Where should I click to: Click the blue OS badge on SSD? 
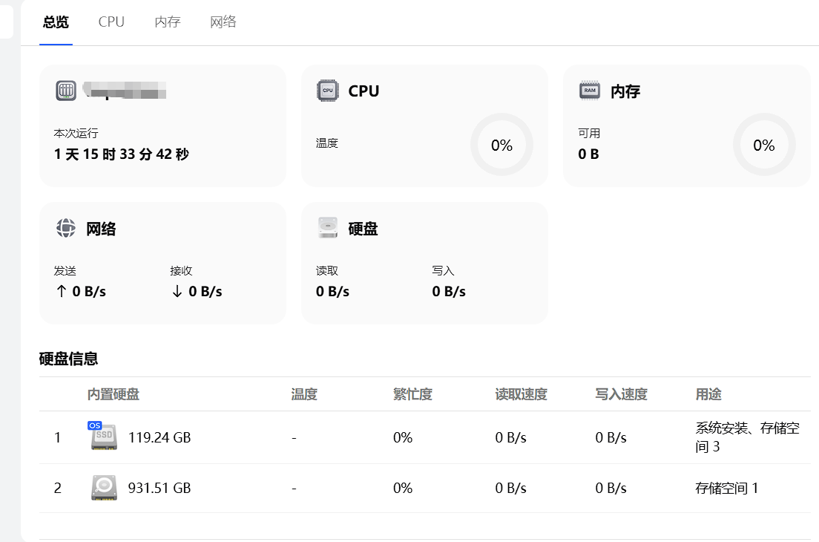coord(94,425)
